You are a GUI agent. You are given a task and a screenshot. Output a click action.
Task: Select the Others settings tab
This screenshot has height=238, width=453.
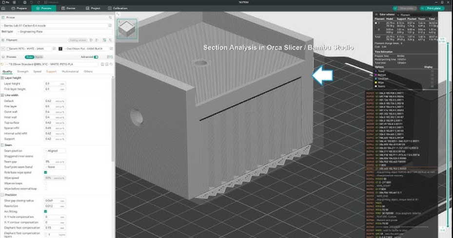pyautogui.click(x=88, y=72)
